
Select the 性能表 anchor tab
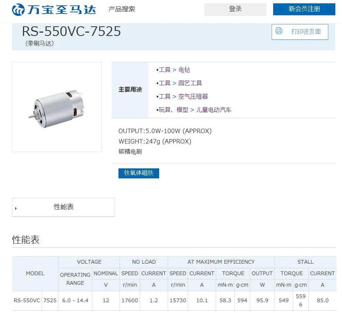click(63, 207)
